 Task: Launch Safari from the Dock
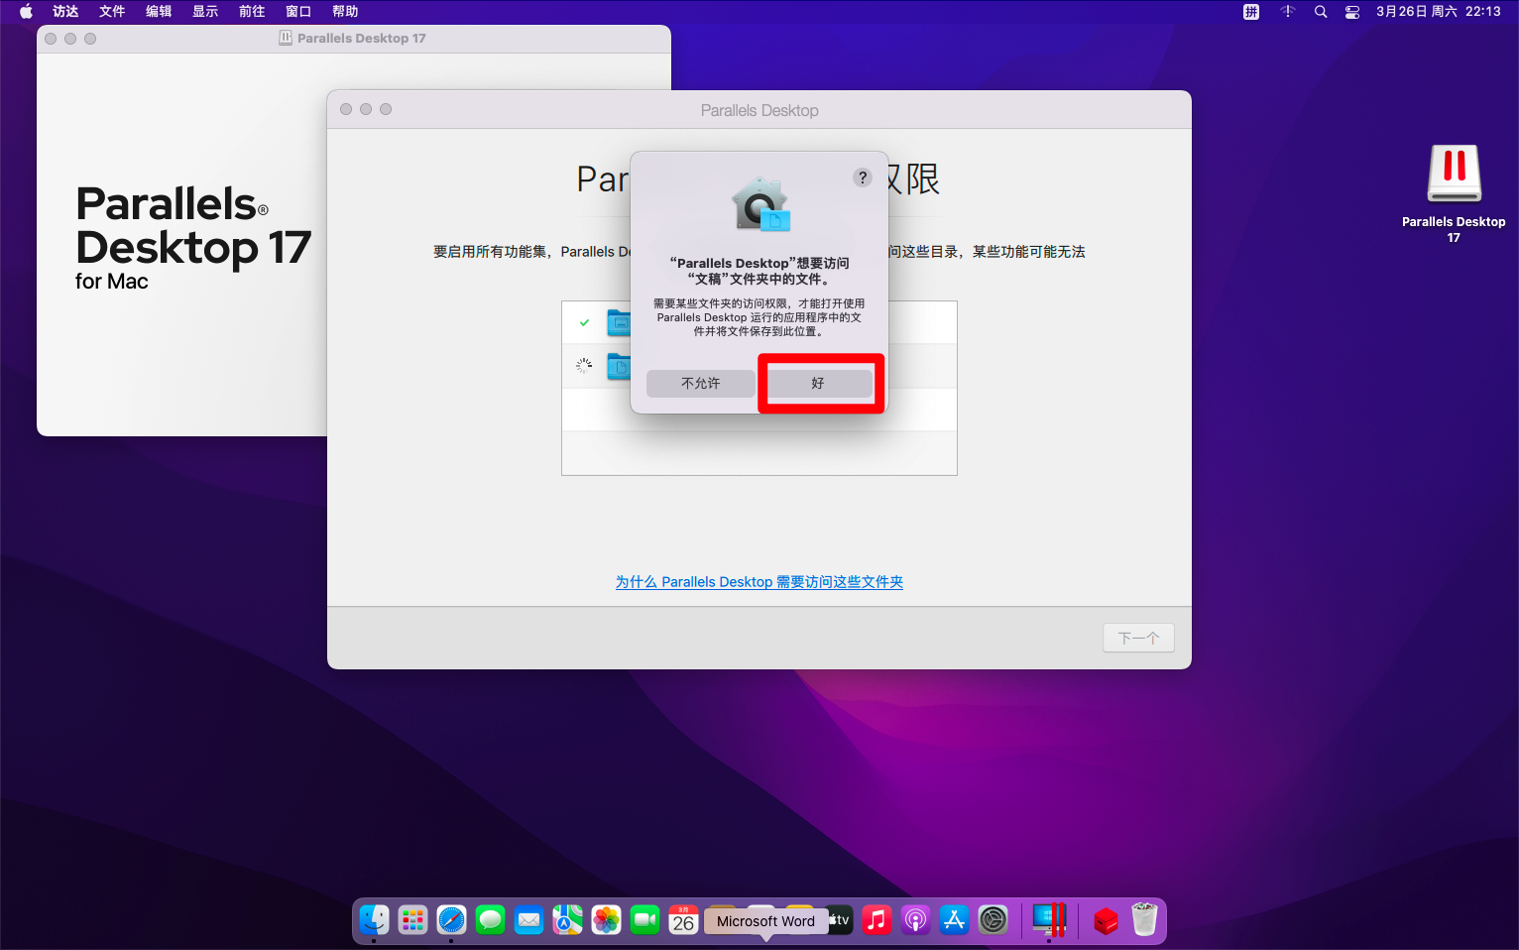point(451,920)
